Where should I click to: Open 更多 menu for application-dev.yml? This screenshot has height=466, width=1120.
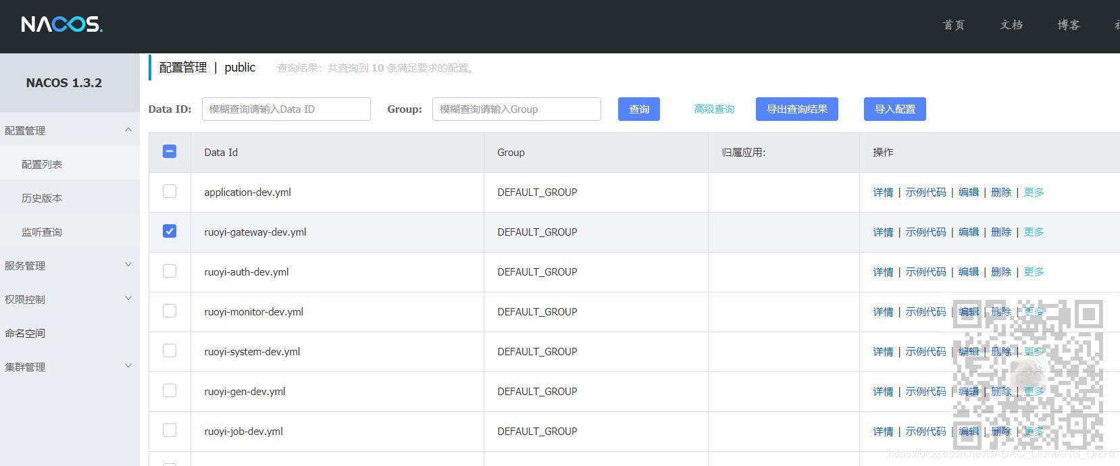[1034, 192]
